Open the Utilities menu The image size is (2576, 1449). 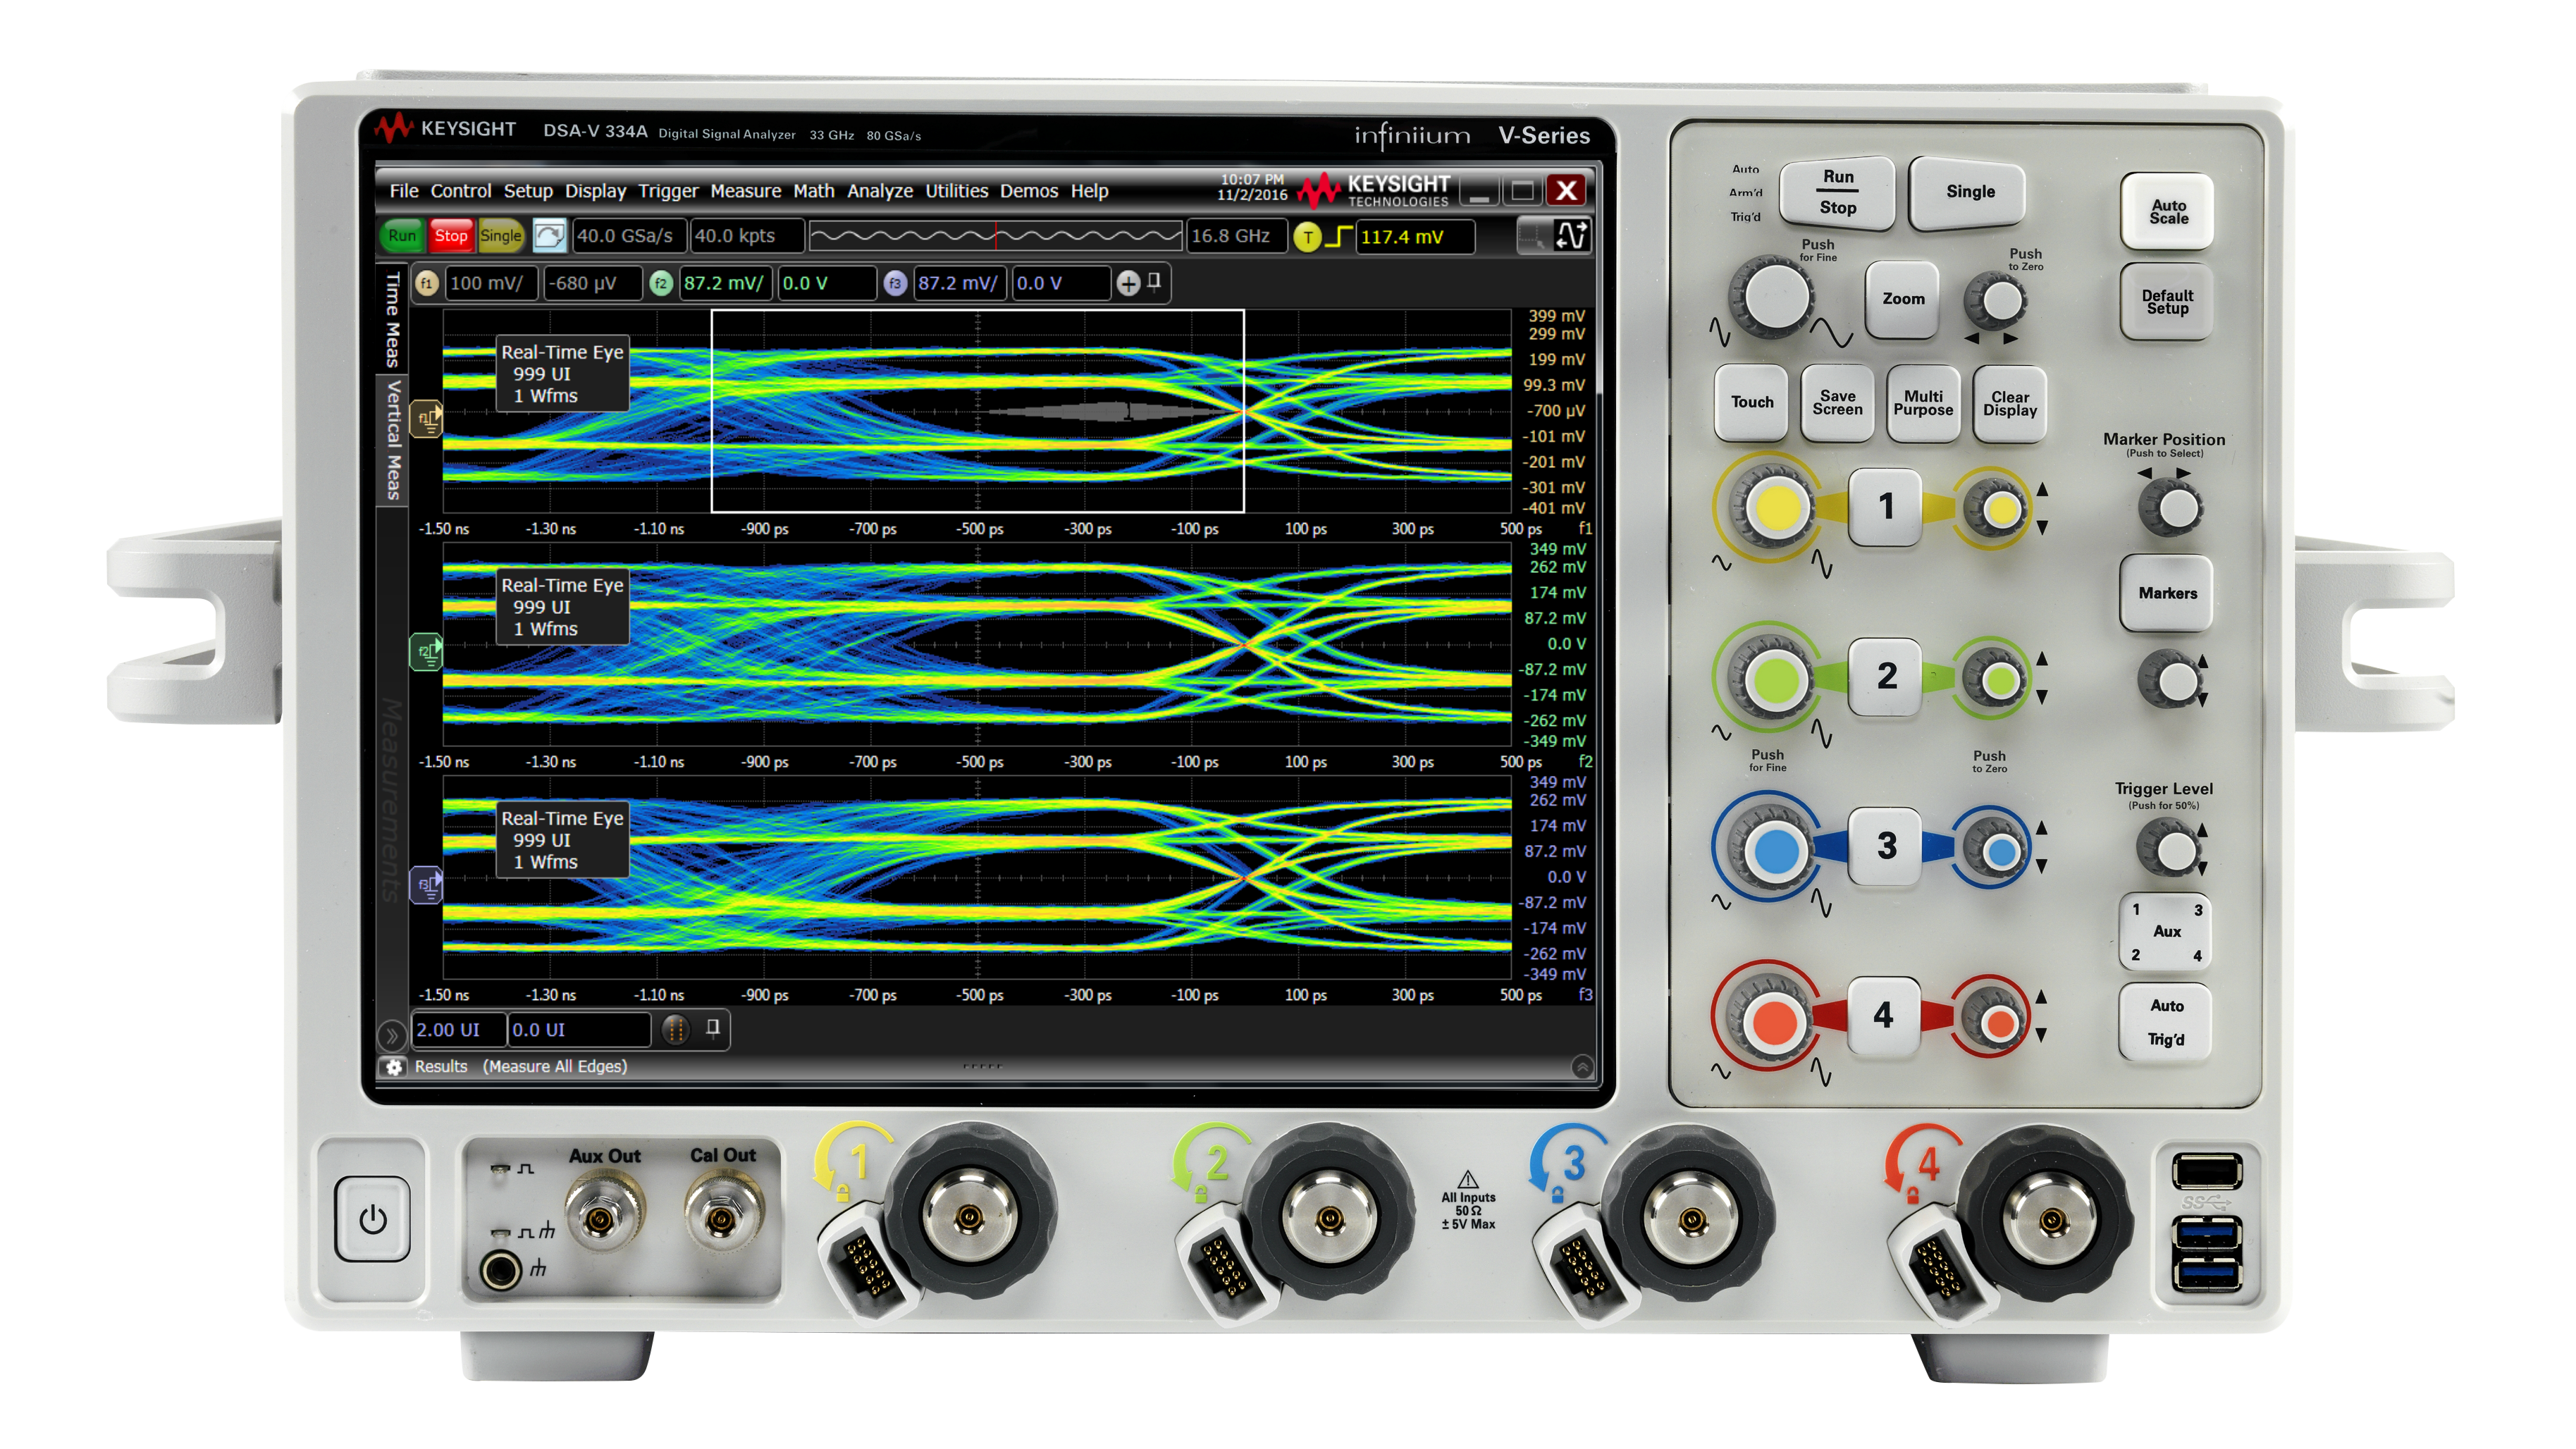click(x=956, y=191)
